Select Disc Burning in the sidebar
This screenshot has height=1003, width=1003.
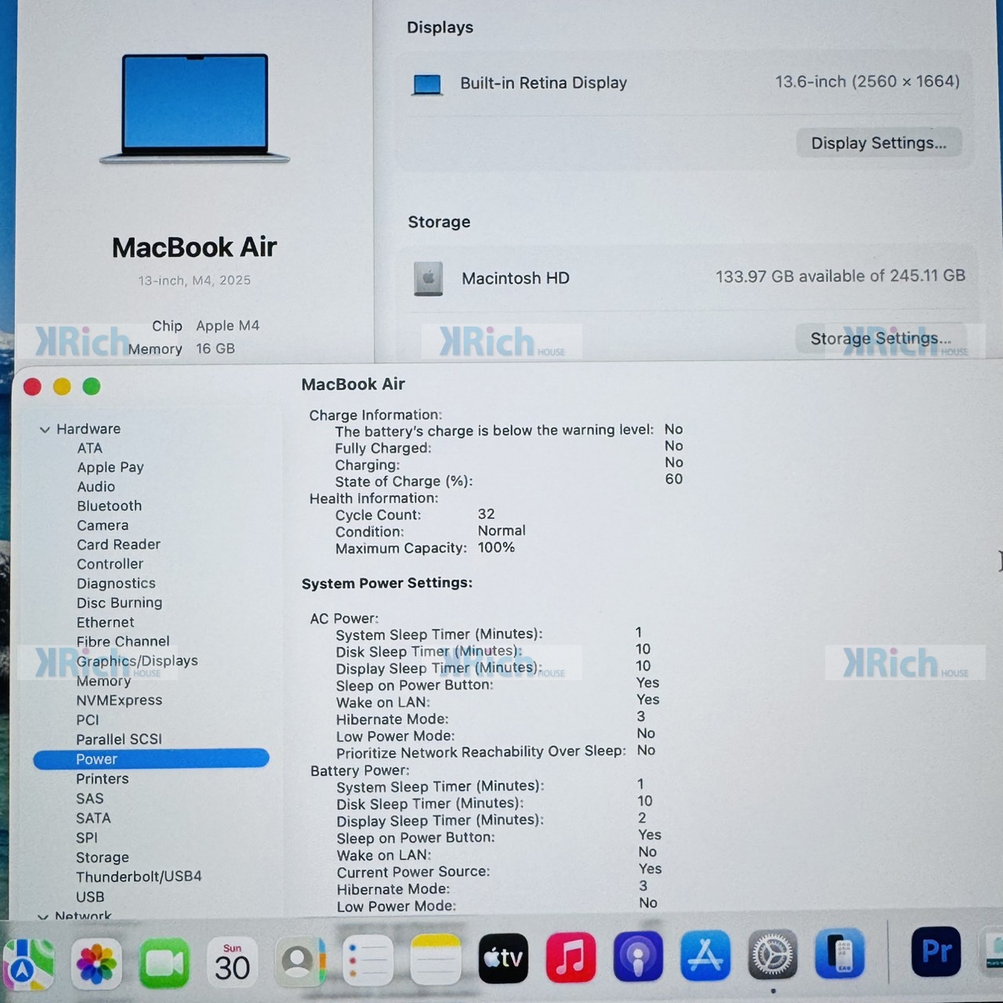pos(119,603)
